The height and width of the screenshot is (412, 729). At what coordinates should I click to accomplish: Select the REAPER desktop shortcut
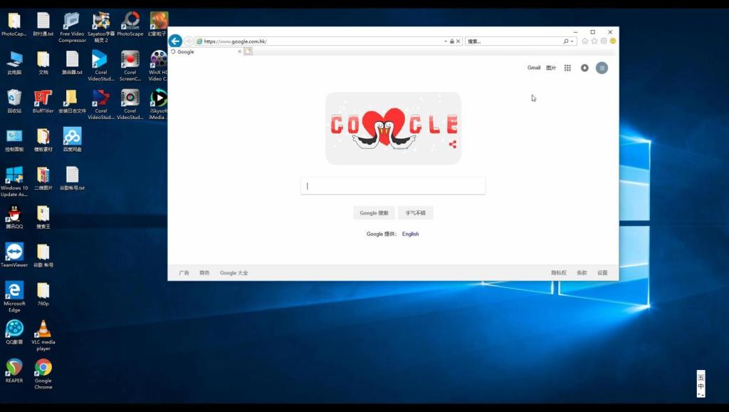click(x=14, y=369)
